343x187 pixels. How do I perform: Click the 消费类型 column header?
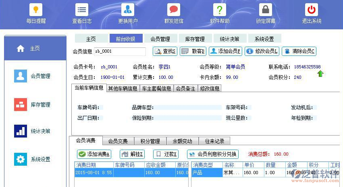[207, 165]
